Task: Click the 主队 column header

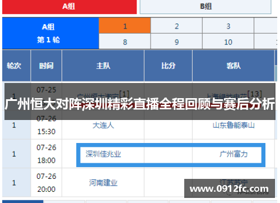Action: tap(103, 66)
